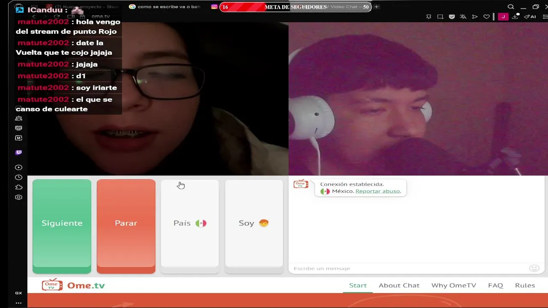This screenshot has width=548, height=308.
Task: Click the pin icon in address bar
Action: click(x=429, y=17)
